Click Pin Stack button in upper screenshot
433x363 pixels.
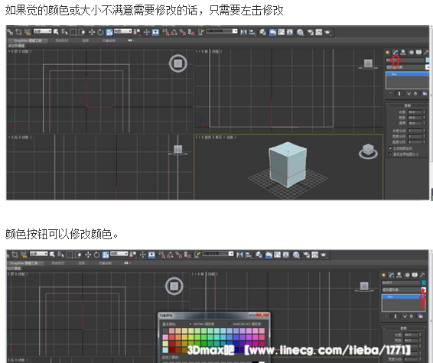tap(390, 94)
